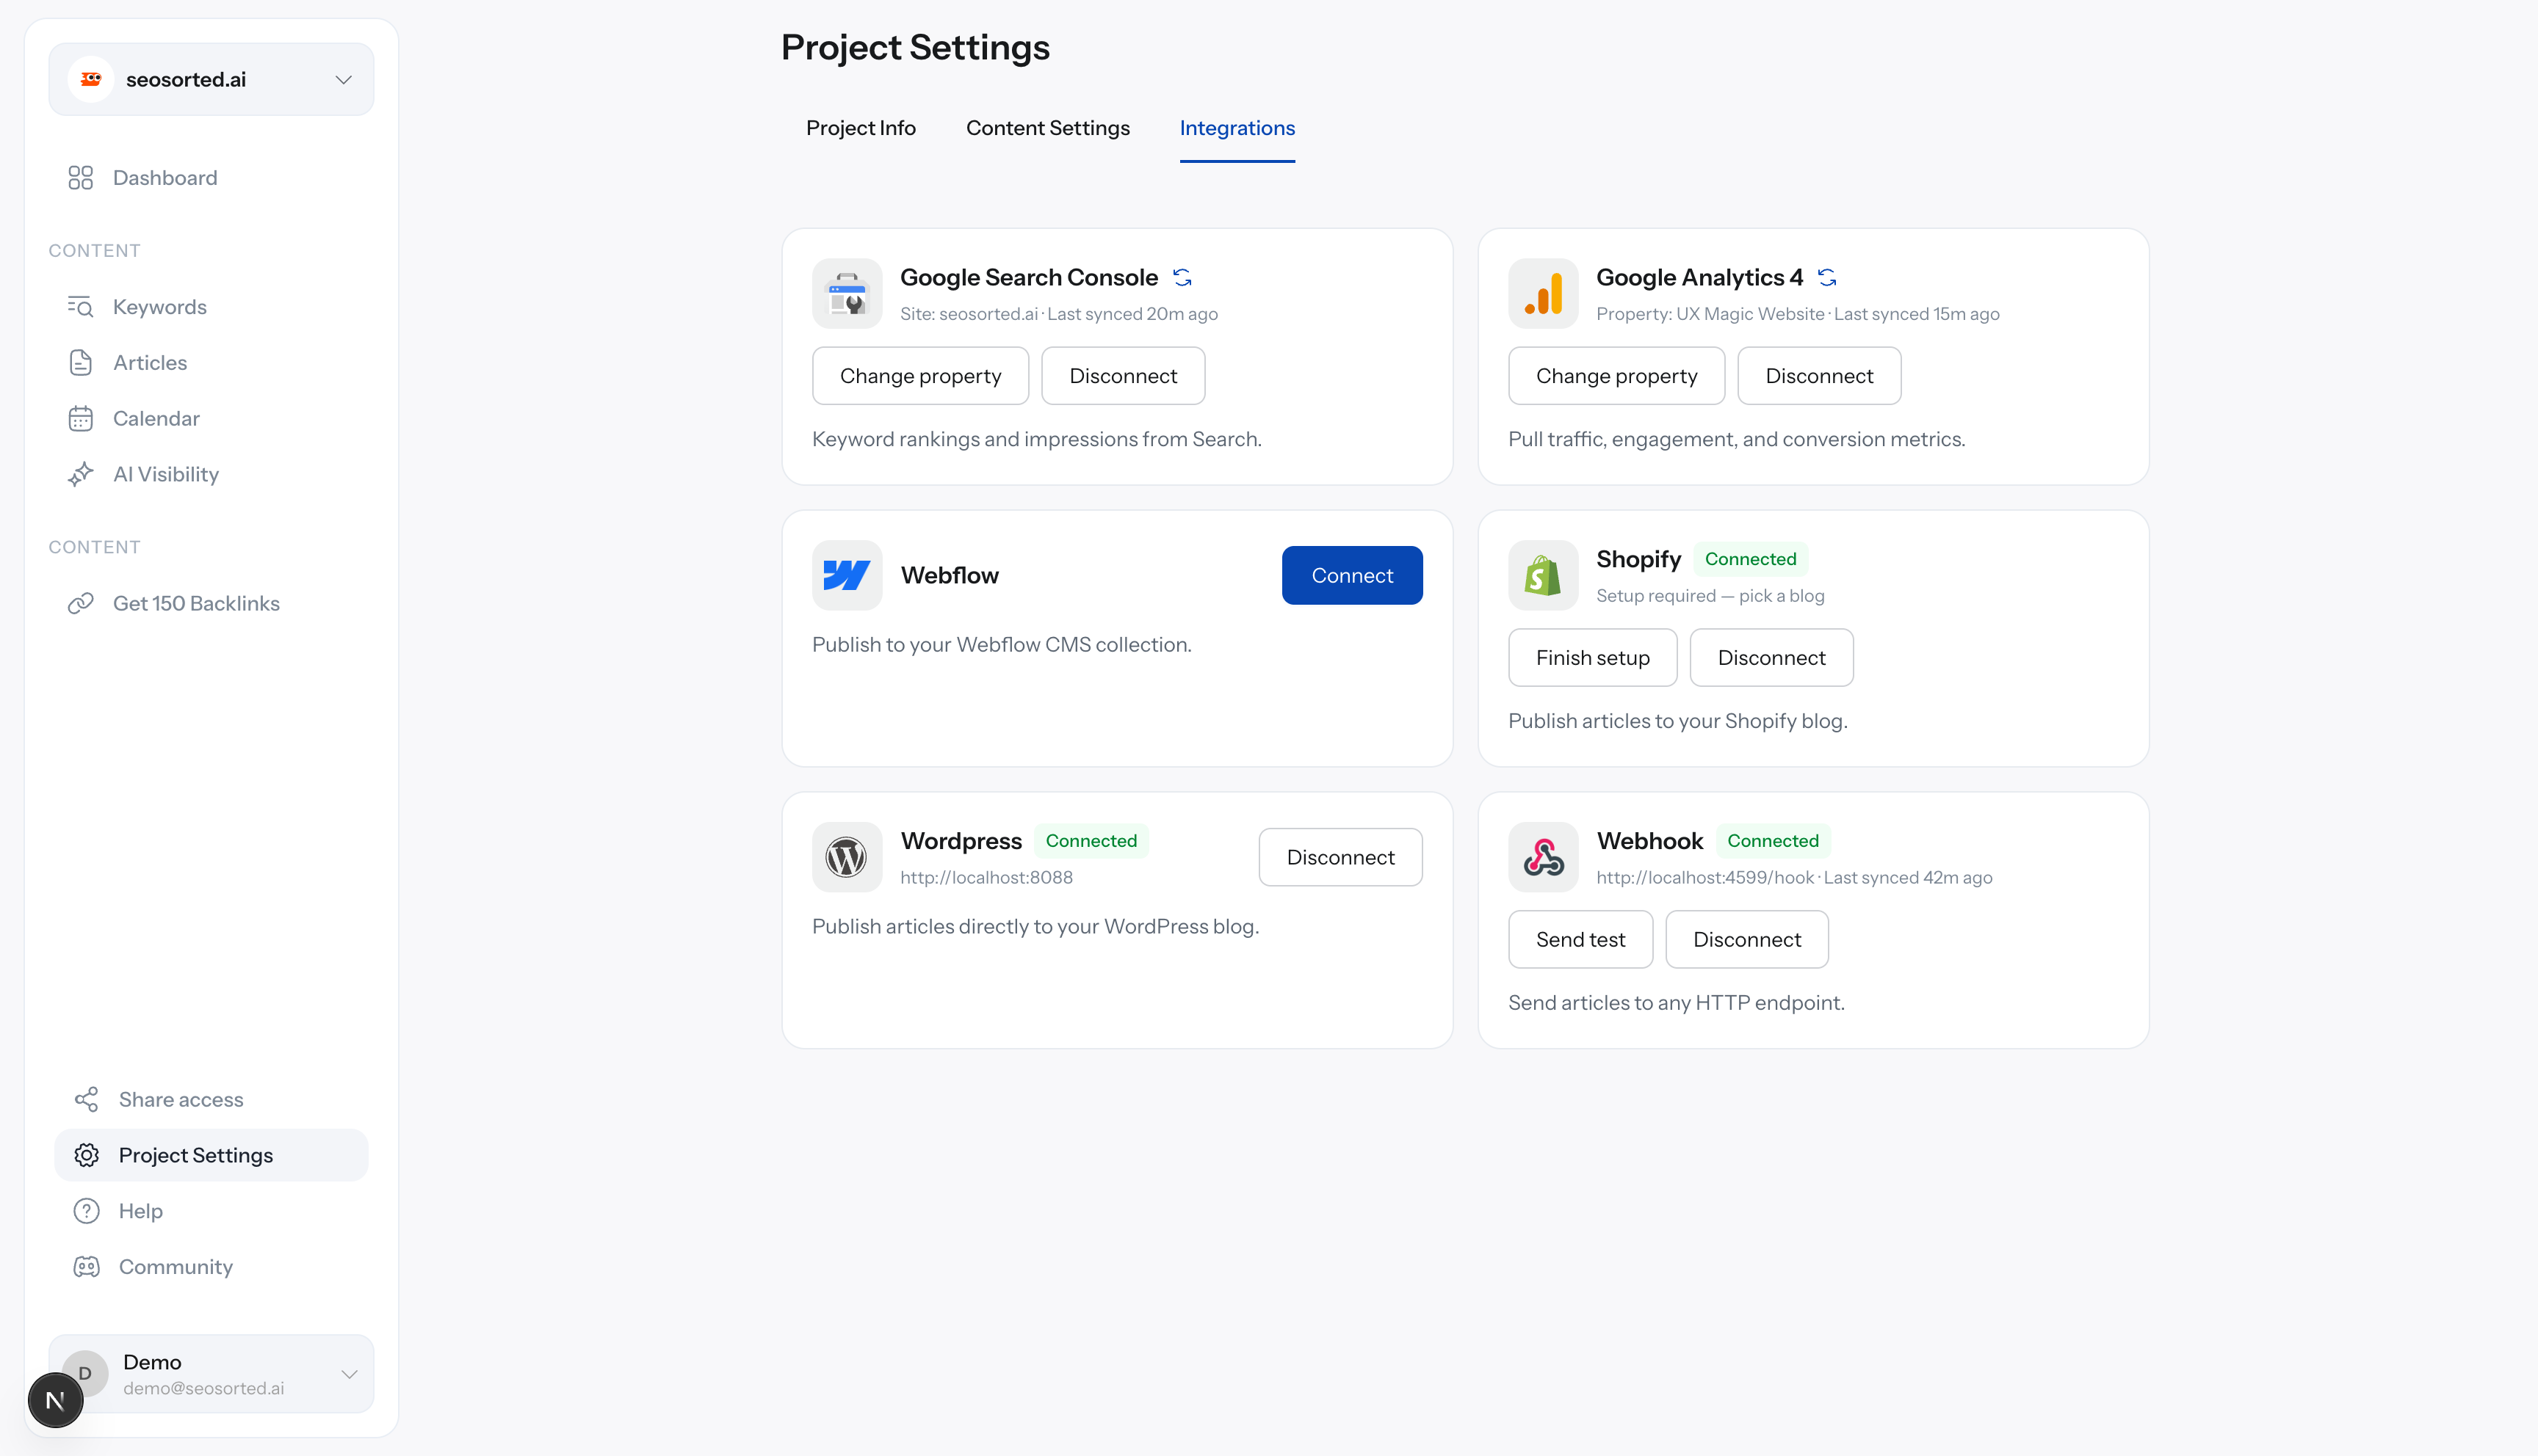The height and width of the screenshot is (1456, 2538).
Task: Click Webhook's Connected status badge
Action: (1772, 841)
